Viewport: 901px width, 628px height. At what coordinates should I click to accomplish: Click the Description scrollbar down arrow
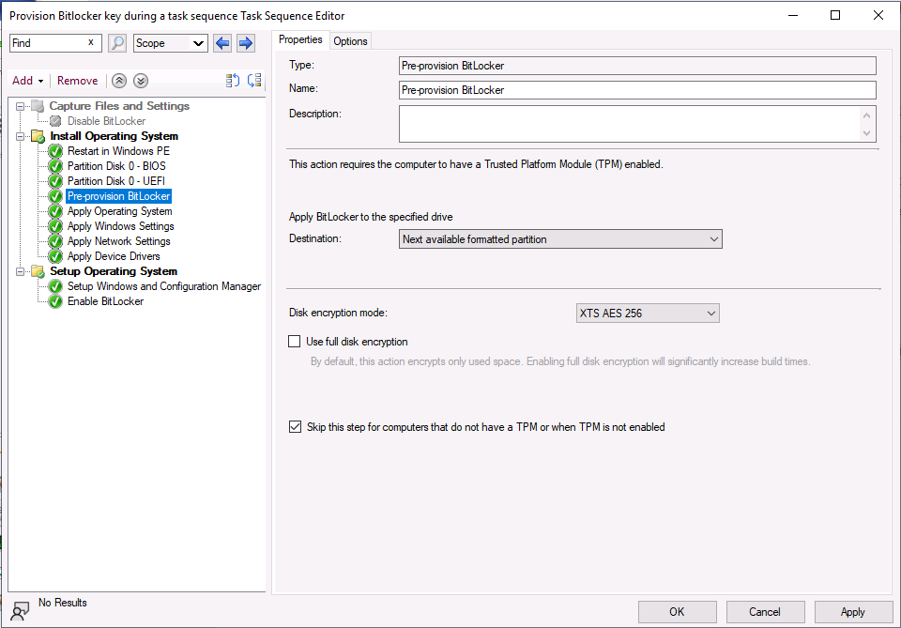pyautogui.click(x=866, y=133)
